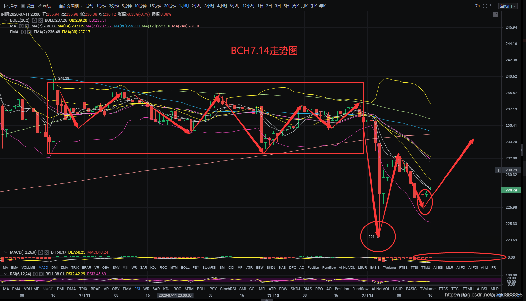The image size is (526, 301).
Task: Switch to the 月K timeframe
Action: tap(304, 6)
